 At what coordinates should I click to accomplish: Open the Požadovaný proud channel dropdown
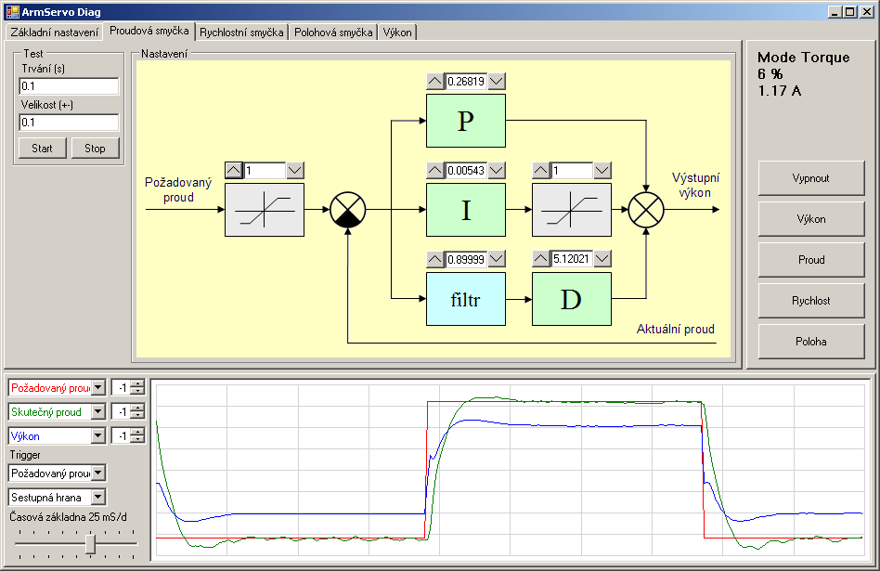tap(98, 388)
